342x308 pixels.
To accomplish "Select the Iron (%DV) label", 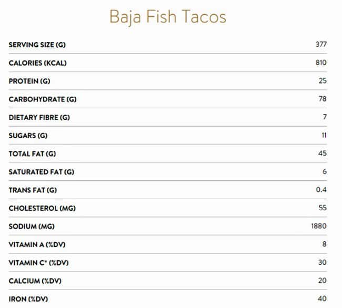I will pyautogui.click(x=29, y=299).
